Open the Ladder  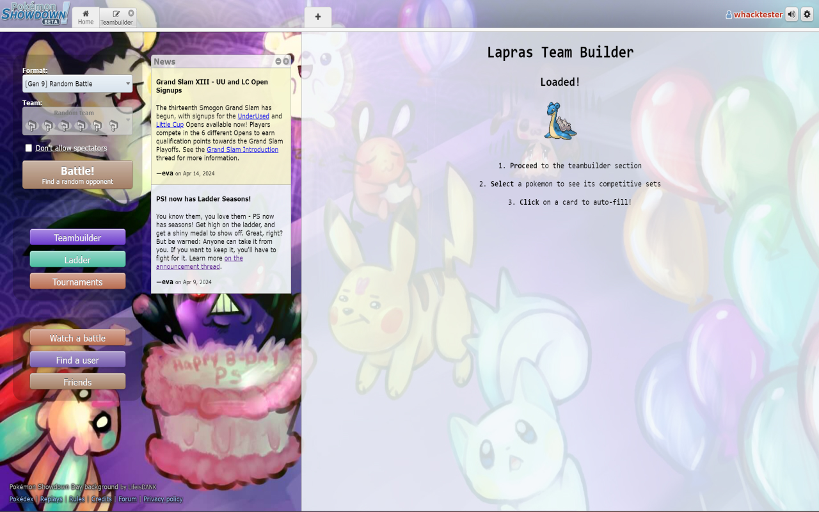[x=77, y=260]
